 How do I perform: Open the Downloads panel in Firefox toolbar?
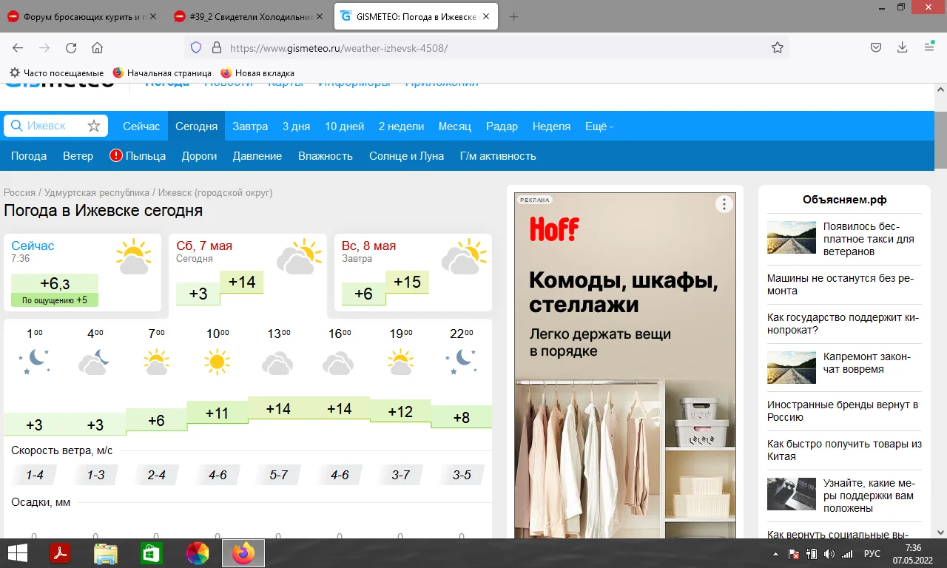click(902, 47)
